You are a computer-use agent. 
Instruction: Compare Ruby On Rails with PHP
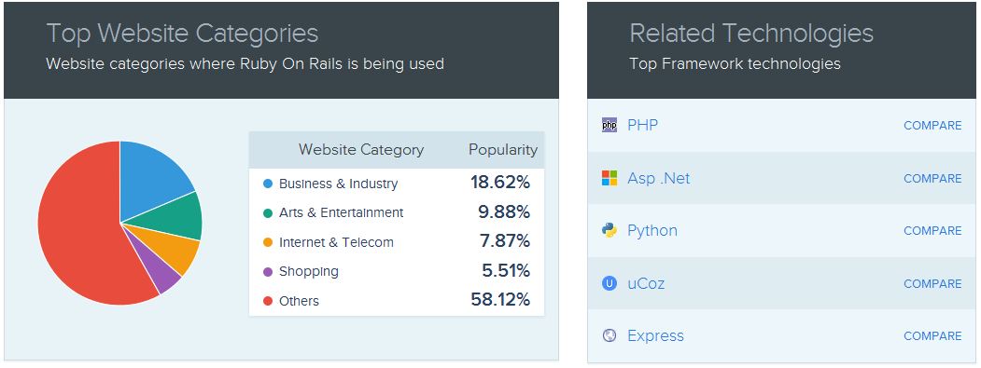click(932, 126)
